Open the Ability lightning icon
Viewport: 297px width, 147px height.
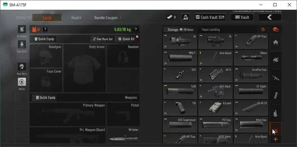pyautogui.click(x=22, y=82)
